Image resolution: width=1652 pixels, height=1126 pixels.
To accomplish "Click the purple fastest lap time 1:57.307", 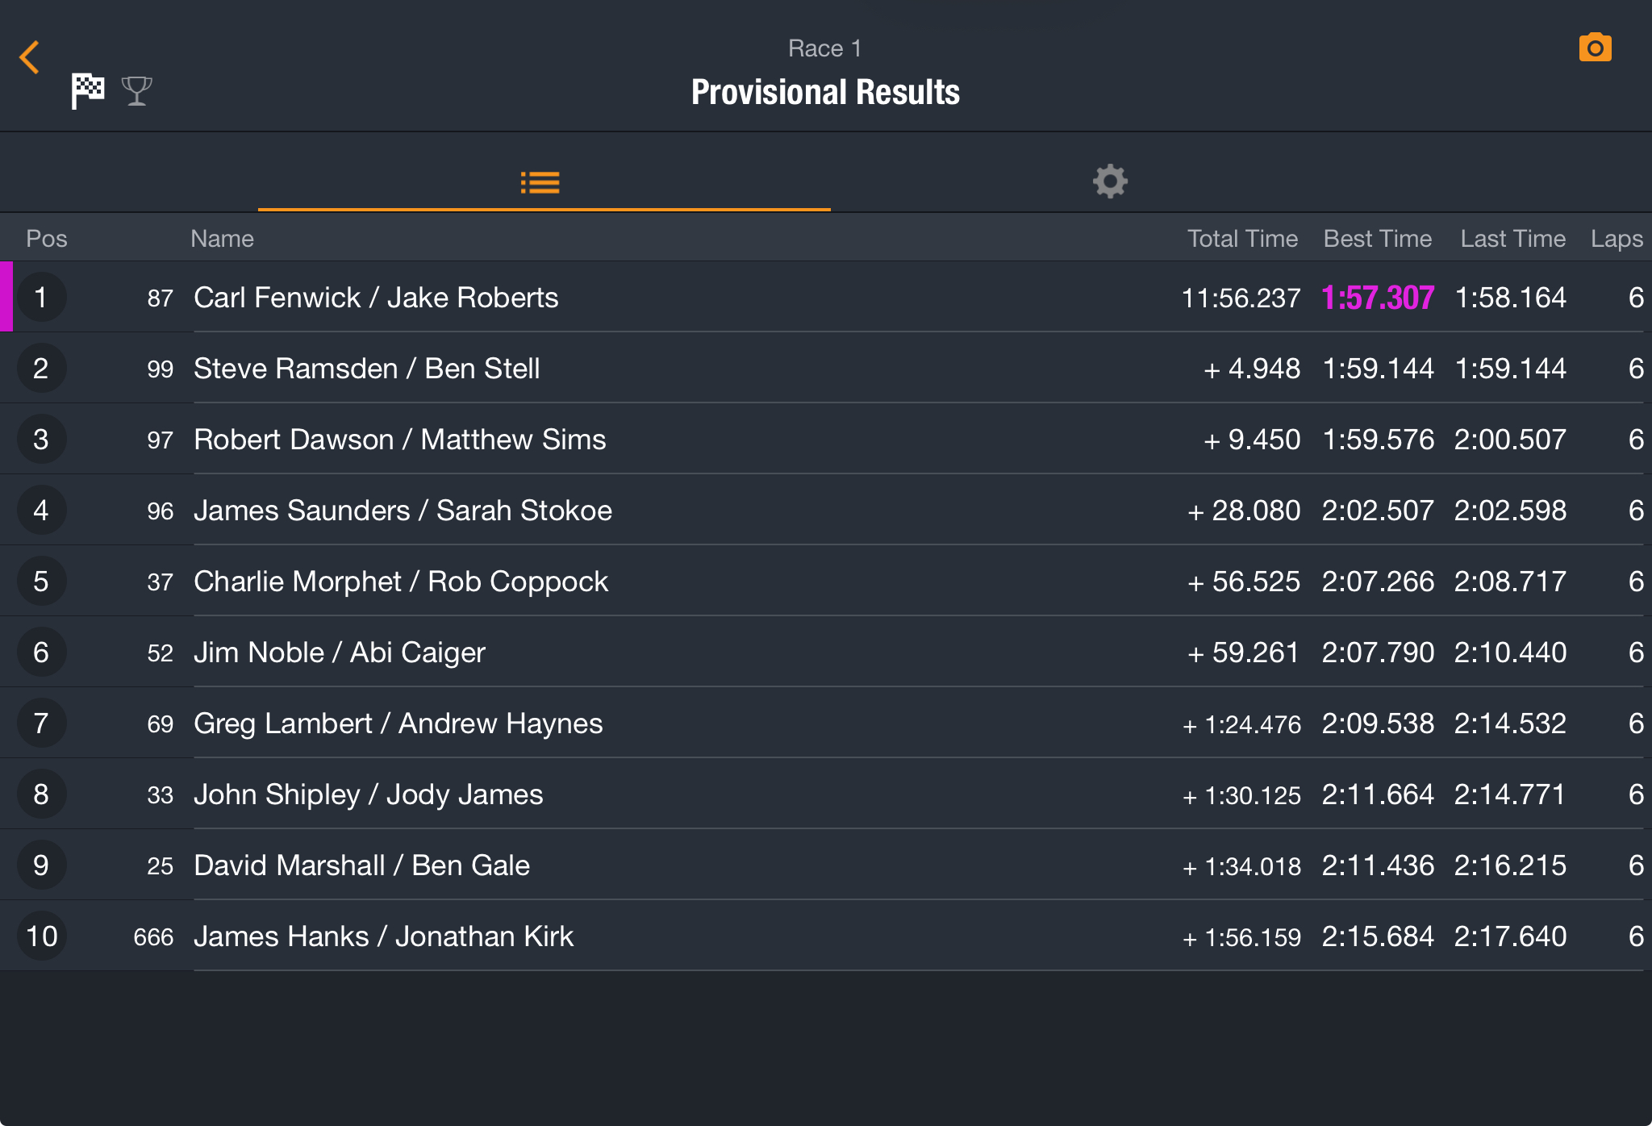I will tap(1378, 298).
